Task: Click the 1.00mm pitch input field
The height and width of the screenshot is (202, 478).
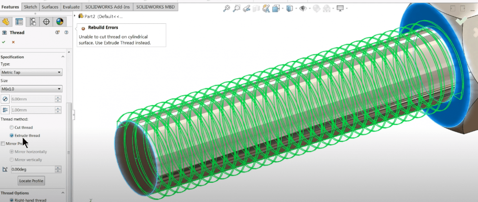Action: 33,110
